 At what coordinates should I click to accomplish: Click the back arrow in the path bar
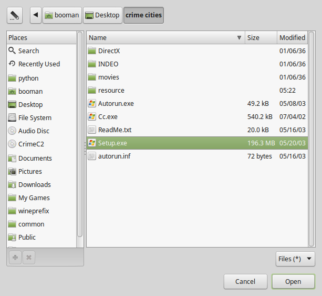click(36, 15)
